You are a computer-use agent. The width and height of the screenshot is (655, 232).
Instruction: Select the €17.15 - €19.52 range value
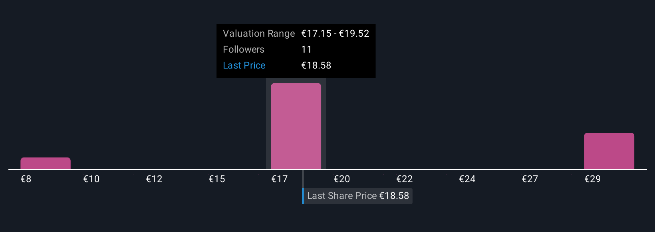coord(335,33)
